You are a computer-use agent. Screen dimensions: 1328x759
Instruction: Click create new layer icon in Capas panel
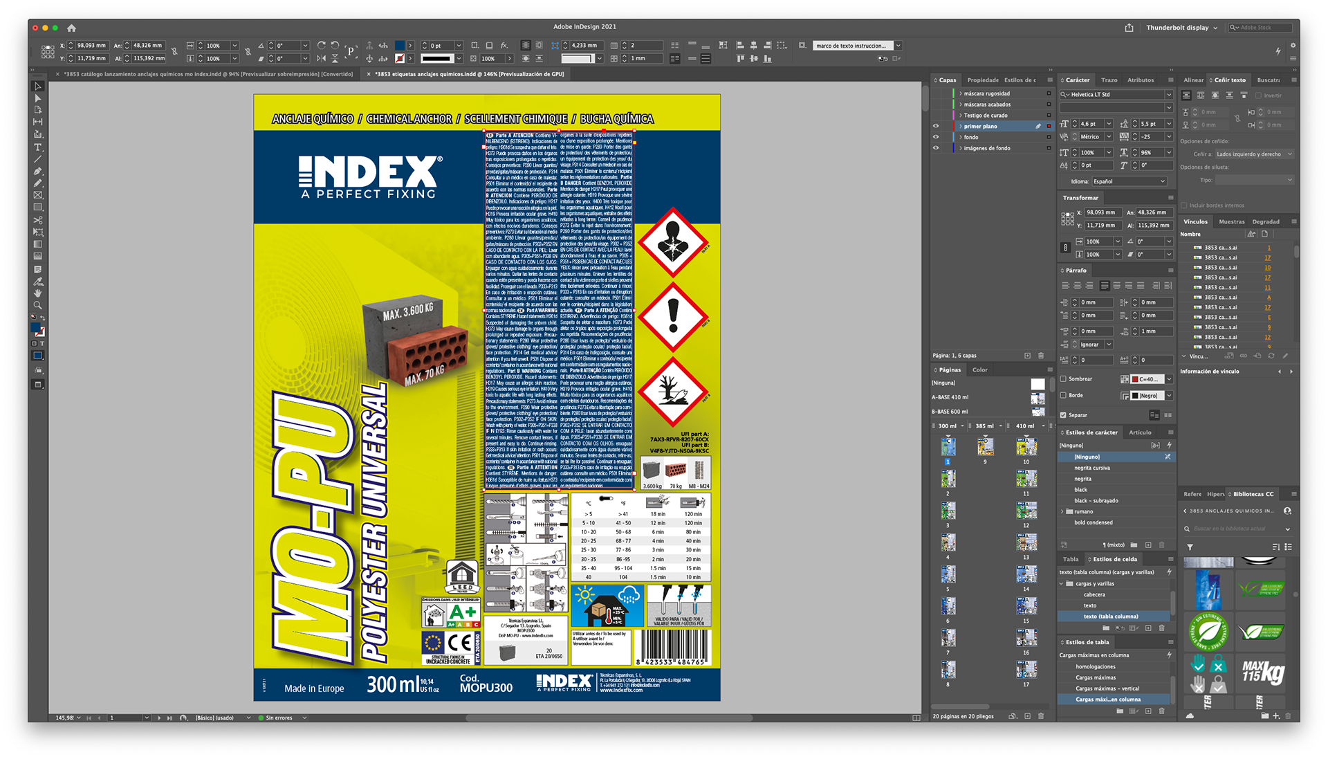1027,356
